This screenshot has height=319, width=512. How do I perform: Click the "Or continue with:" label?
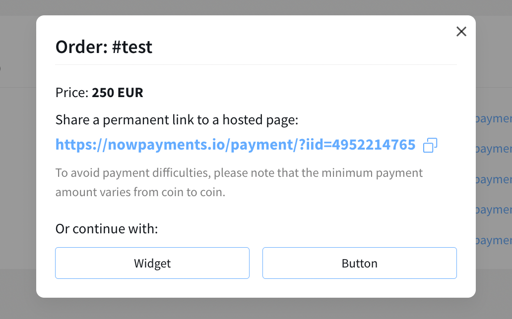tap(106, 229)
